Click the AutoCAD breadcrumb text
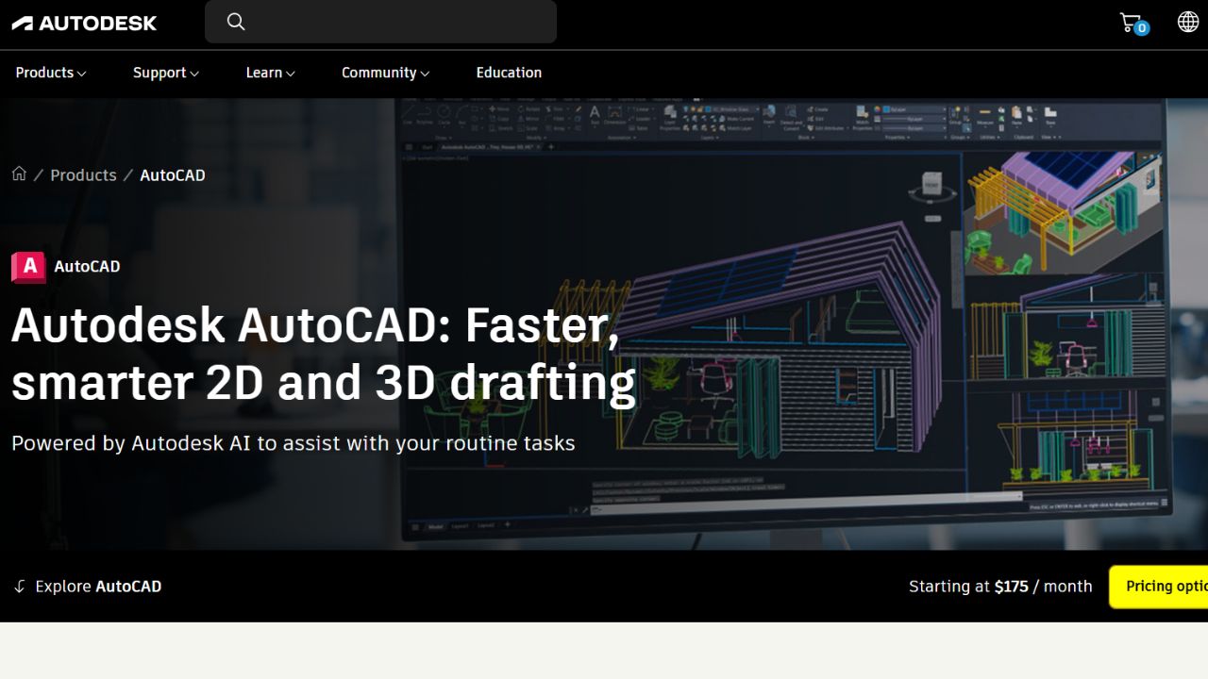 [x=173, y=175]
